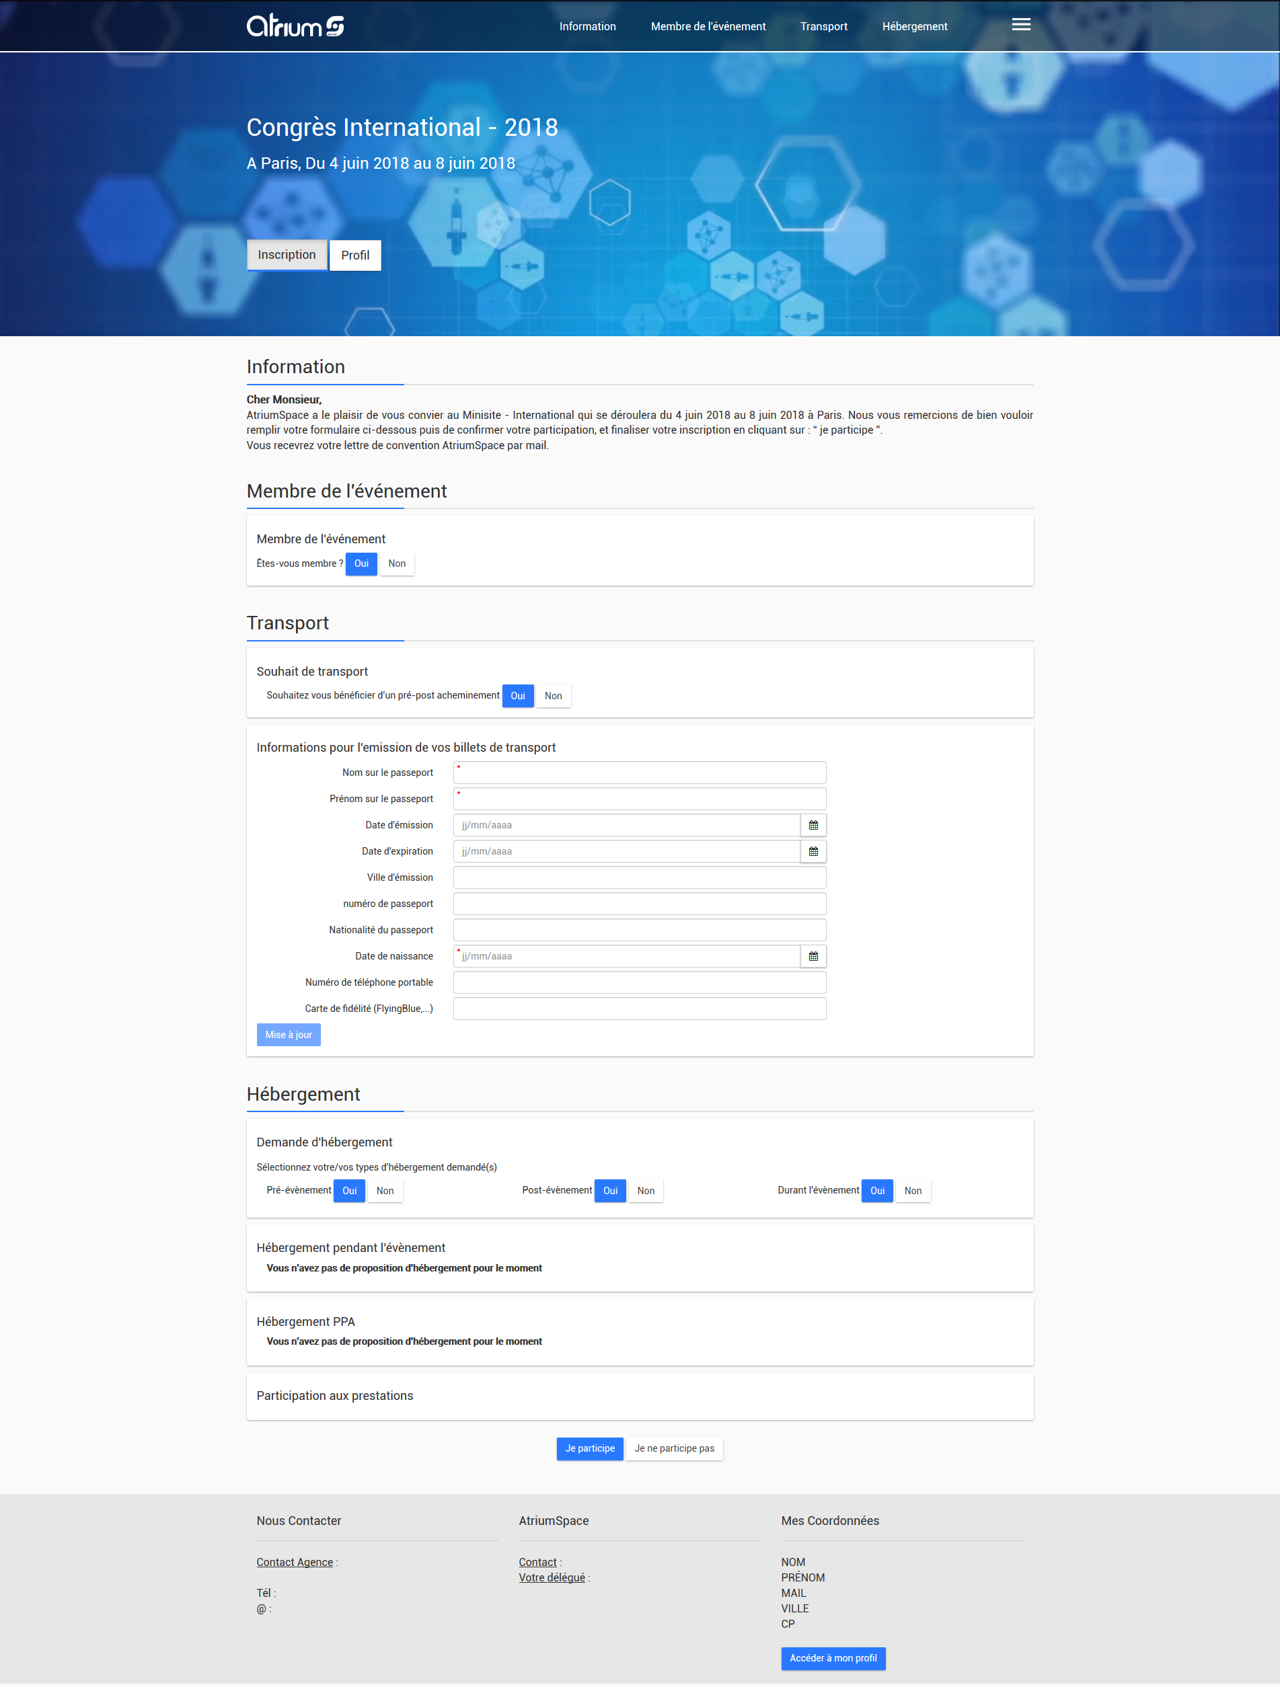Click the Hébergement pendant l'évènement heading
Image resolution: width=1280 pixels, height=1687 pixels.
tap(351, 1248)
